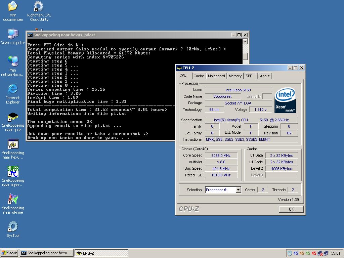Screen dimensions: 344x258
Task: Click the CPU-Z title bar chip icon
Action: pyautogui.click(x=179, y=68)
